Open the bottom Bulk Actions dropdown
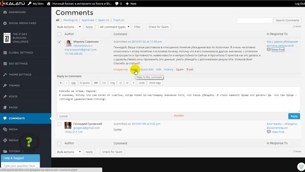 point(69,152)
